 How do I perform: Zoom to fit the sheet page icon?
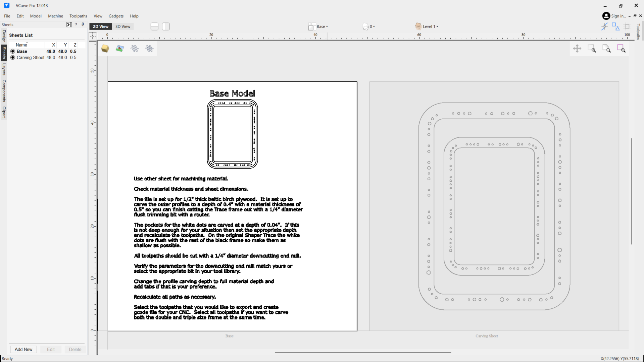(607, 49)
